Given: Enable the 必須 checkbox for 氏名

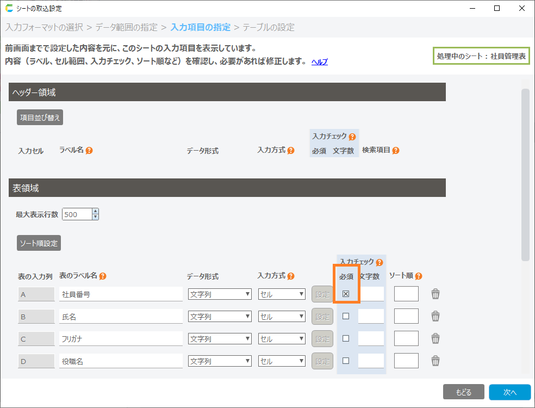Looking at the screenshot, I should [x=346, y=316].
